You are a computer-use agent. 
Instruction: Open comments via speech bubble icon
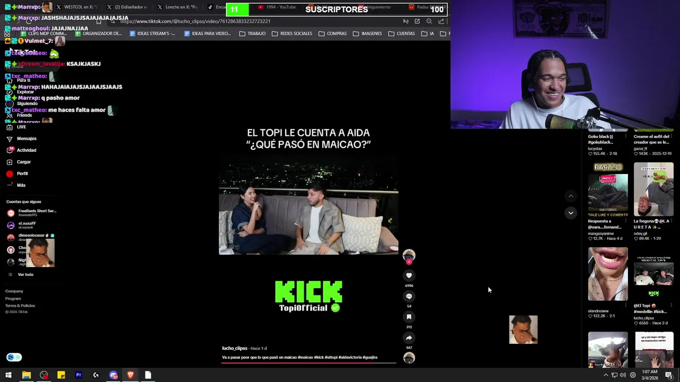coord(409,296)
